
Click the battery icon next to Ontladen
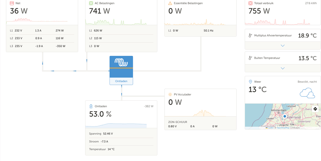[x=91, y=106]
